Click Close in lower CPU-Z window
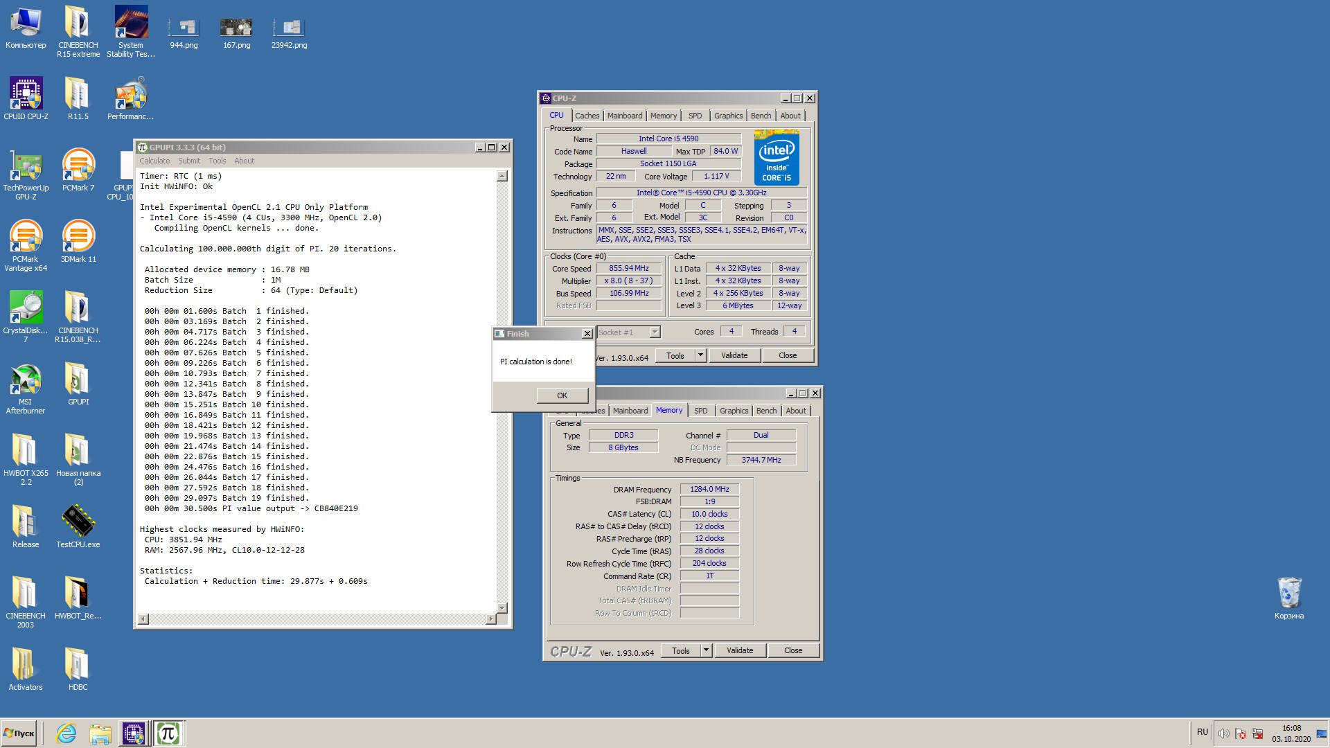The image size is (1330, 748). tap(793, 650)
